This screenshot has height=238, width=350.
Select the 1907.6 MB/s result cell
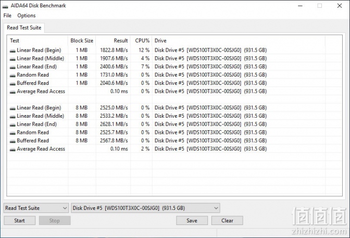click(x=114, y=58)
